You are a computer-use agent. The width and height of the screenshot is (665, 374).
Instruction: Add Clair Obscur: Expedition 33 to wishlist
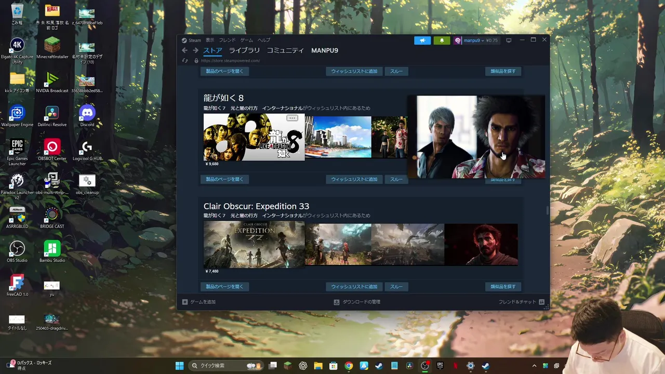coord(354,287)
